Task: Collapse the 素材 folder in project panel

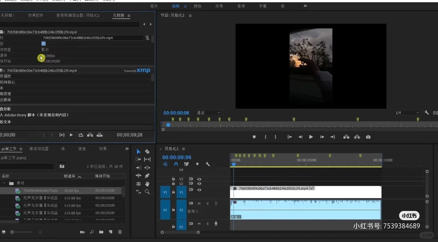Action: [4, 183]
